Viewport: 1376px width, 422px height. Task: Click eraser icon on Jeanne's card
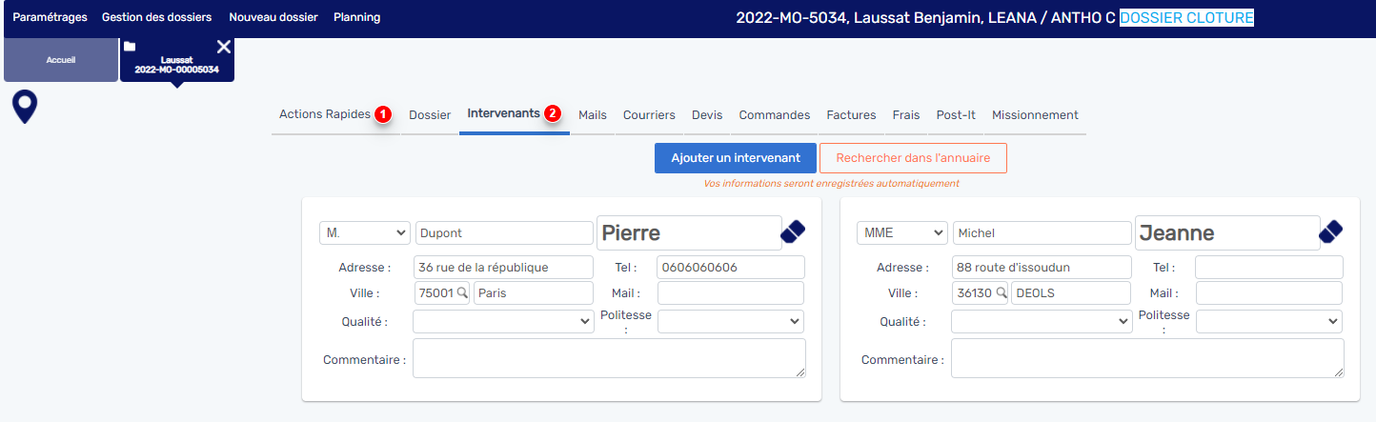[1330, 232]
